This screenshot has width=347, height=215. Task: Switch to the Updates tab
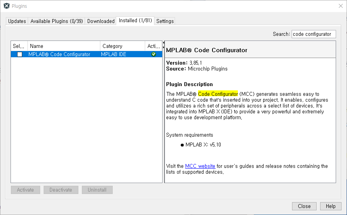click(x=17, y=21)
